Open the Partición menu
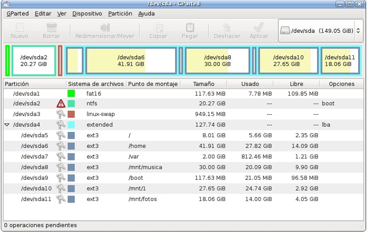The height and width of the screenshot is (232, 367). pyautogui.click(x=120, y=14)
